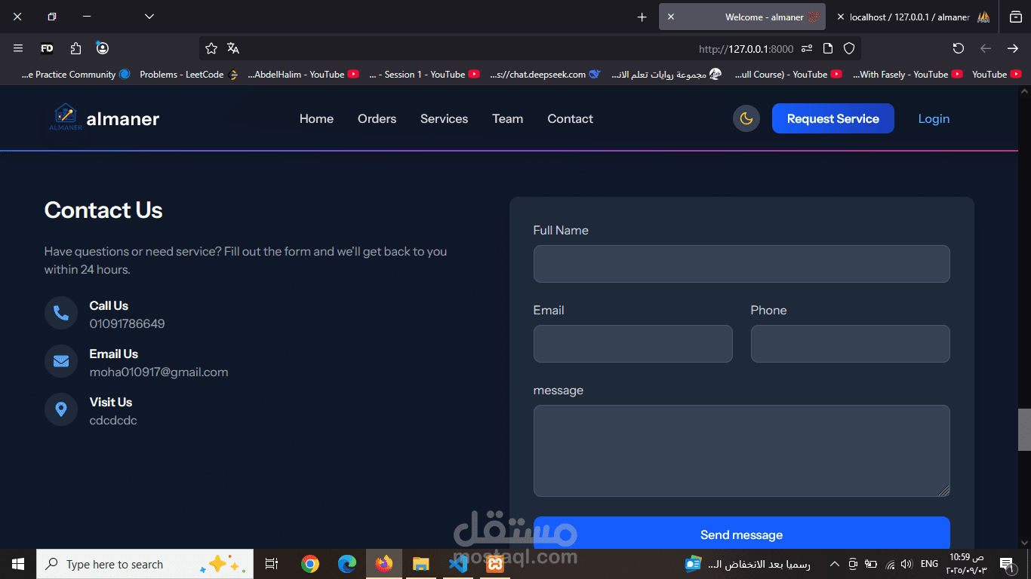Close the Welcome - almaner tab
The height and width of the screenshot is (579, 1031).
click(x=671, y=17)
